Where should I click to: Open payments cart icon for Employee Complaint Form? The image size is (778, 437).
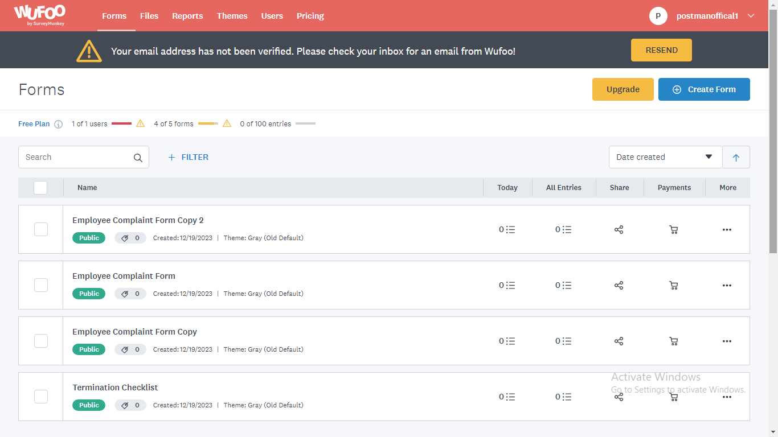(674, 286)
